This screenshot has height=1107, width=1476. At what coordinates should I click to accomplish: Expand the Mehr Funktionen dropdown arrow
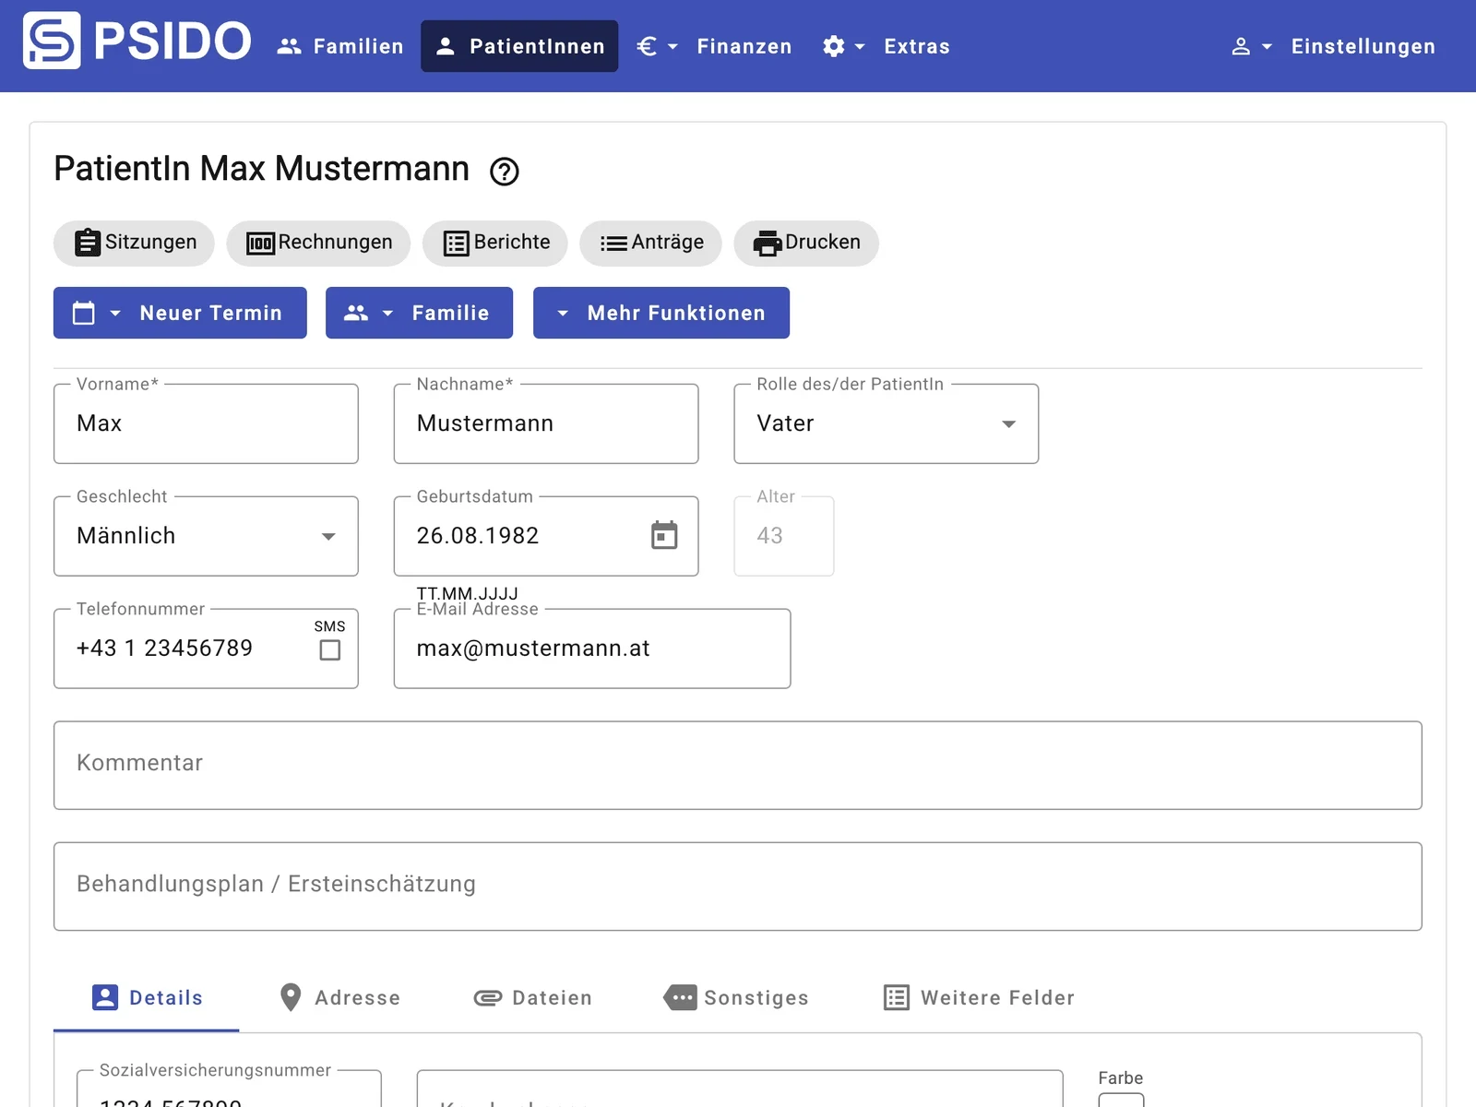[x=563, y=314]
